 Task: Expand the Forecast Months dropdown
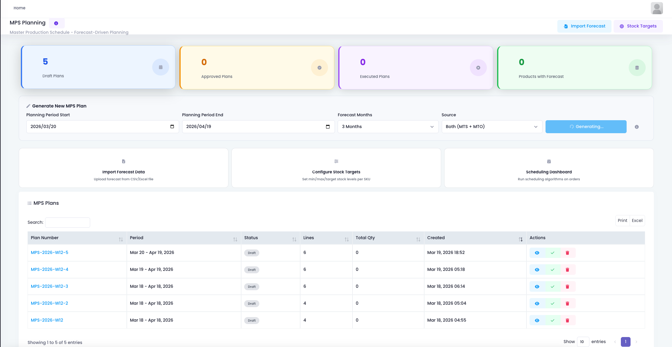tap(388, 127)
